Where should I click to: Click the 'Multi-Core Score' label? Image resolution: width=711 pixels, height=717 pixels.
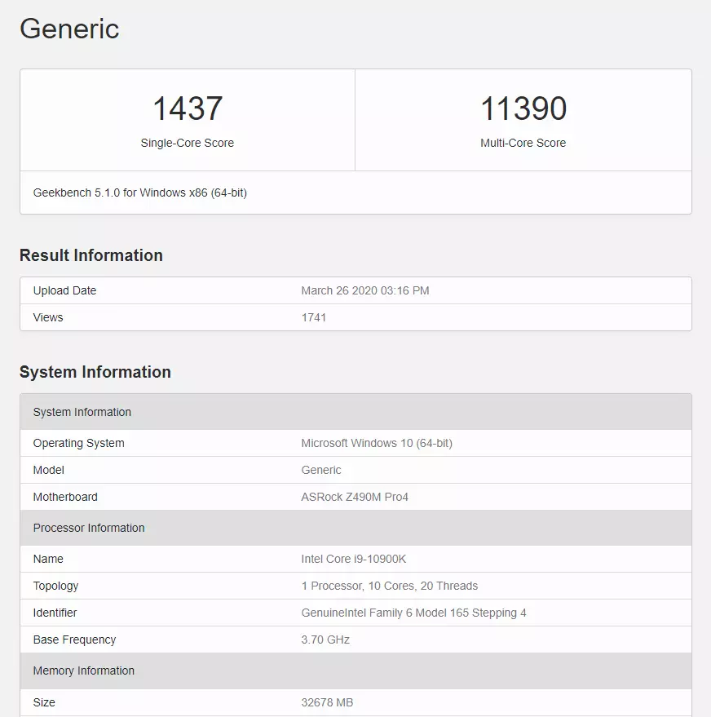pos(523,143)
